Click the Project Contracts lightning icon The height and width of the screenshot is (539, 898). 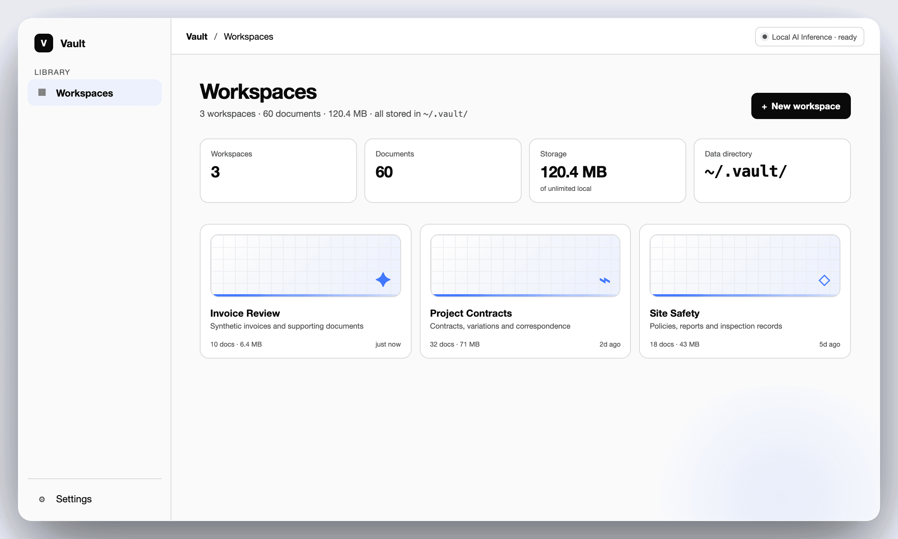(605, 280)
